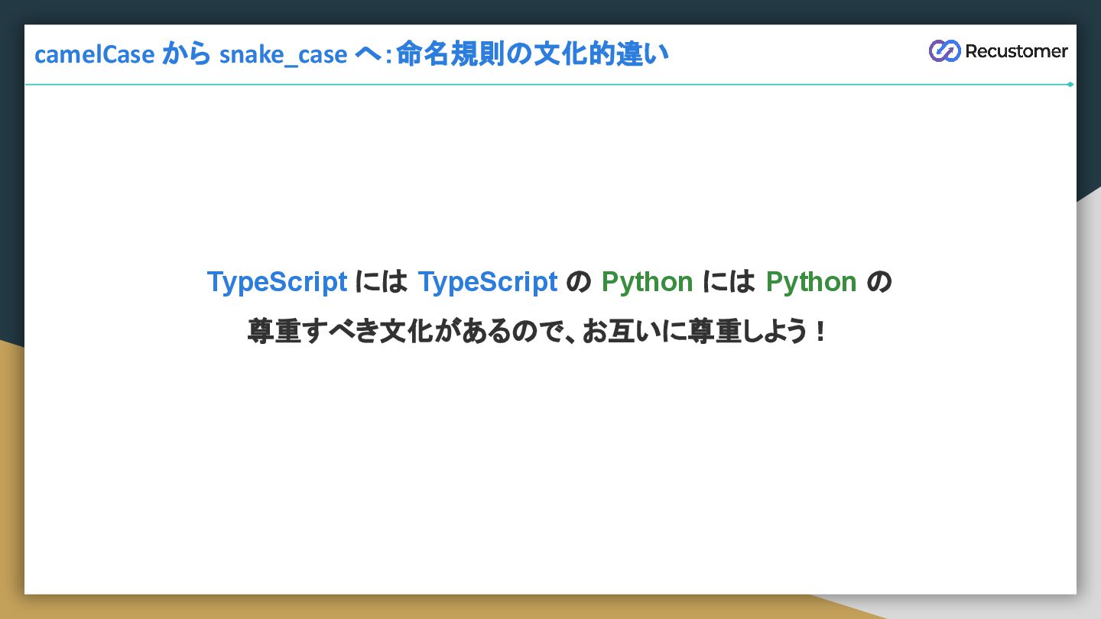Click the Recustomer brand name text
This screenshot has height=619, width=1101.
[1016, 51]
